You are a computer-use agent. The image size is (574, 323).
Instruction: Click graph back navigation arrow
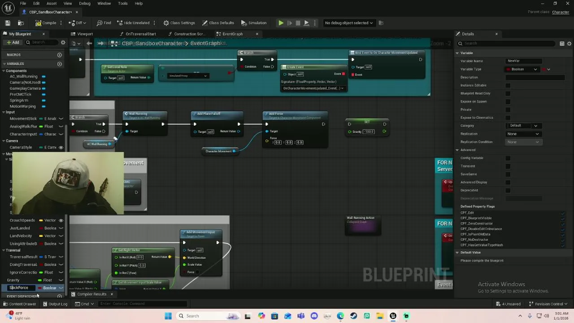(x=89, y=44)
